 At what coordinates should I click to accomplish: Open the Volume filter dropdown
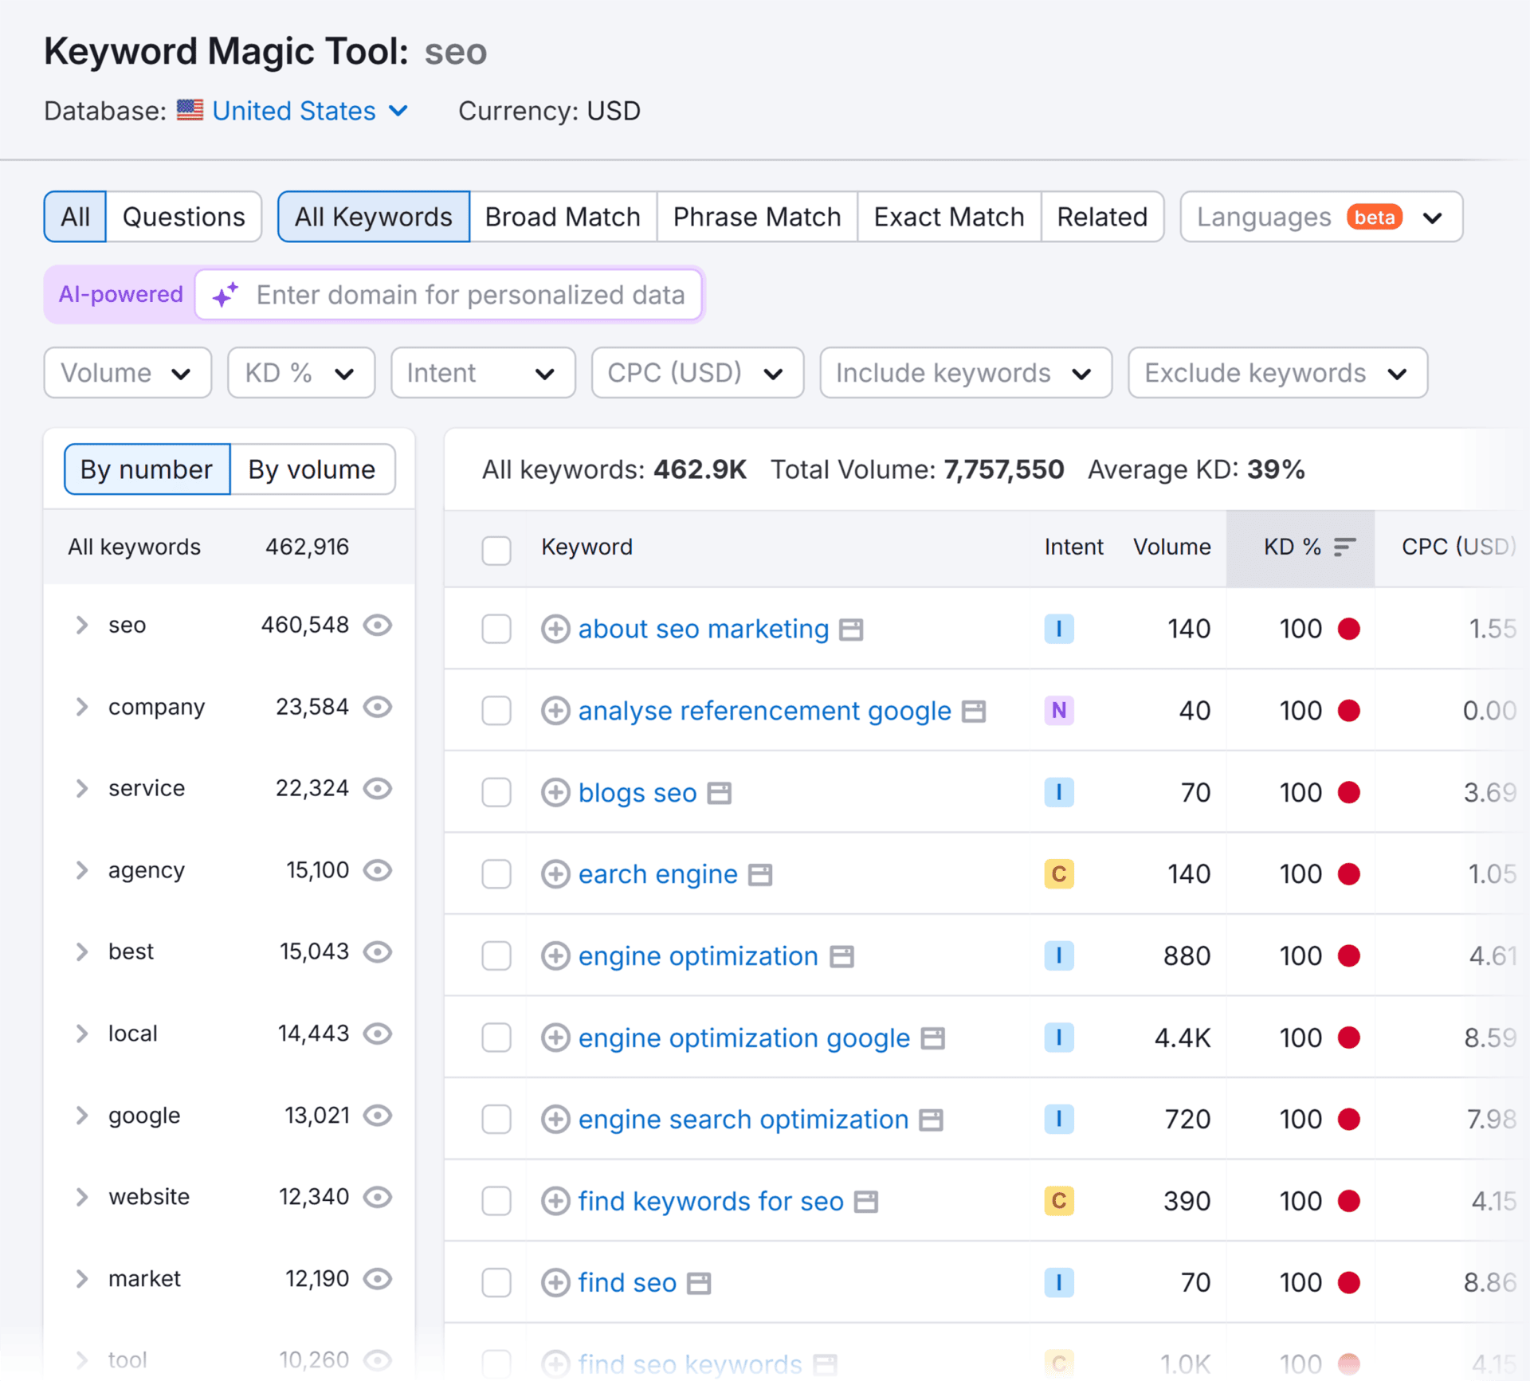click(127, 372)
